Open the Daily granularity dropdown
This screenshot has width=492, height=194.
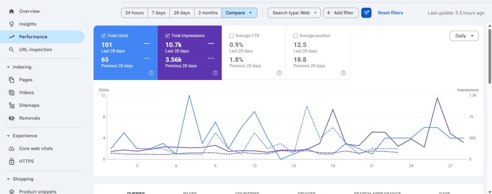tap(464, 35)
